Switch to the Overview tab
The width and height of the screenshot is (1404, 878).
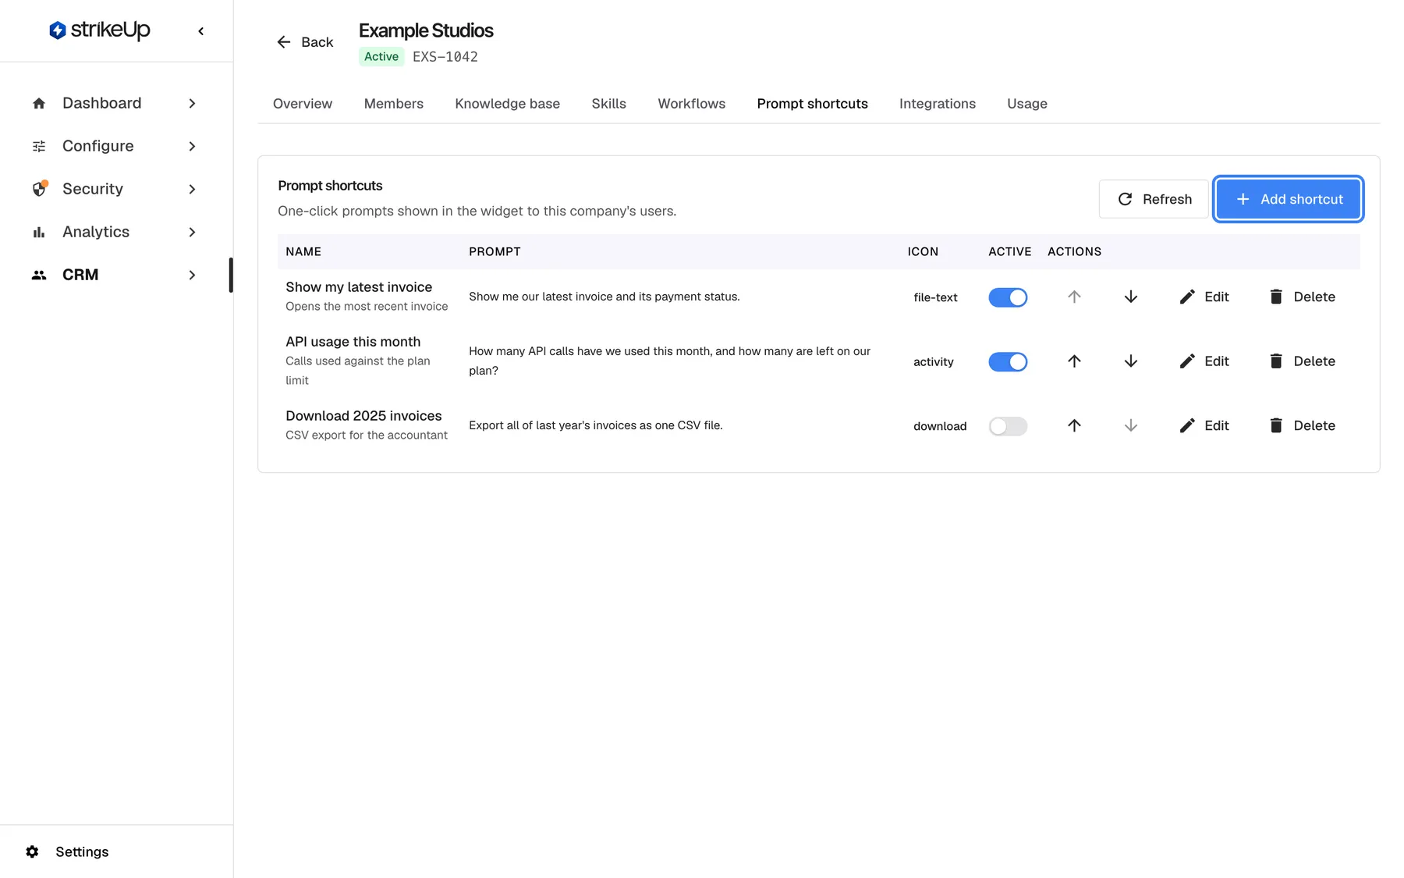tap(303, 104)
